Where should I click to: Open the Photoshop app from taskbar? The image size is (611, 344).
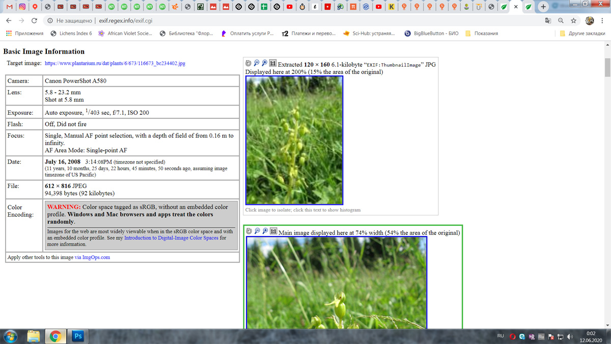pos(78,336)
